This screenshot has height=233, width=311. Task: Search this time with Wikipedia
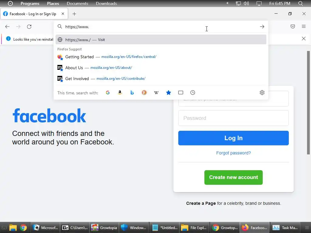click(156, 93)
